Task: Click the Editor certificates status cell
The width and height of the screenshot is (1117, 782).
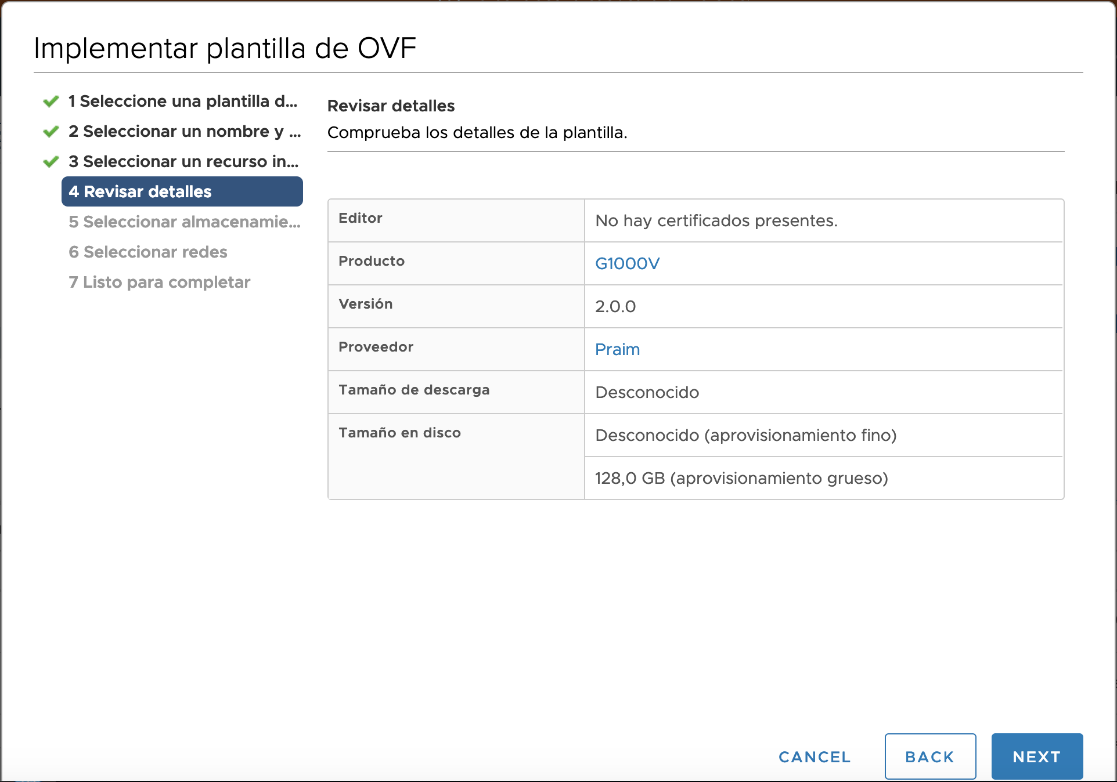Action: pyautogui.click(x=716, y=221)
